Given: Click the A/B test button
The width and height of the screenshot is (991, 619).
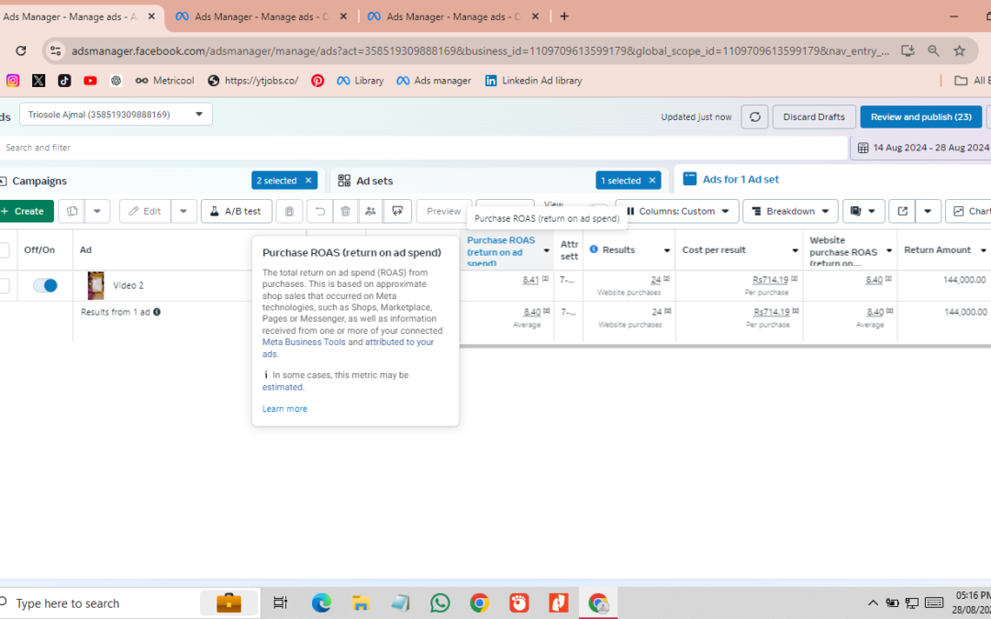Looking at the screenshot, I should click(237, 211).
